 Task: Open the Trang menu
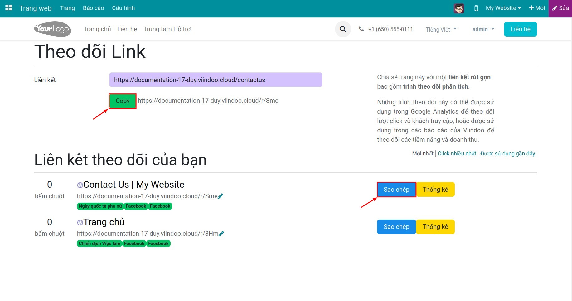click(x=67, y=8)
